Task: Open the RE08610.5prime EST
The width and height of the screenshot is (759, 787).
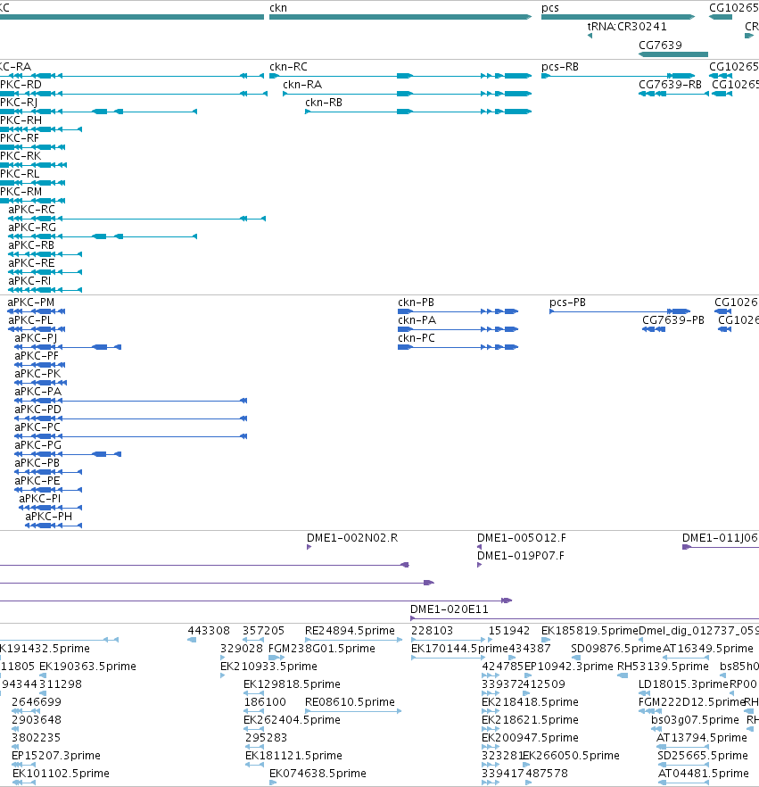Action: pos(354,710)
